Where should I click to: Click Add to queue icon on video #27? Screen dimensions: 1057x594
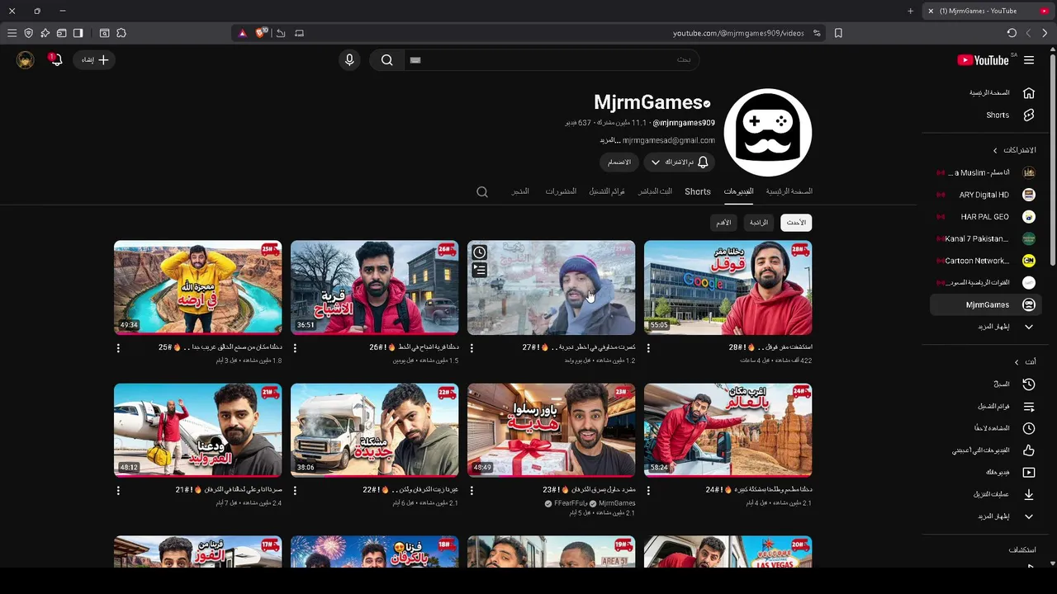click(x=479, y=270)
